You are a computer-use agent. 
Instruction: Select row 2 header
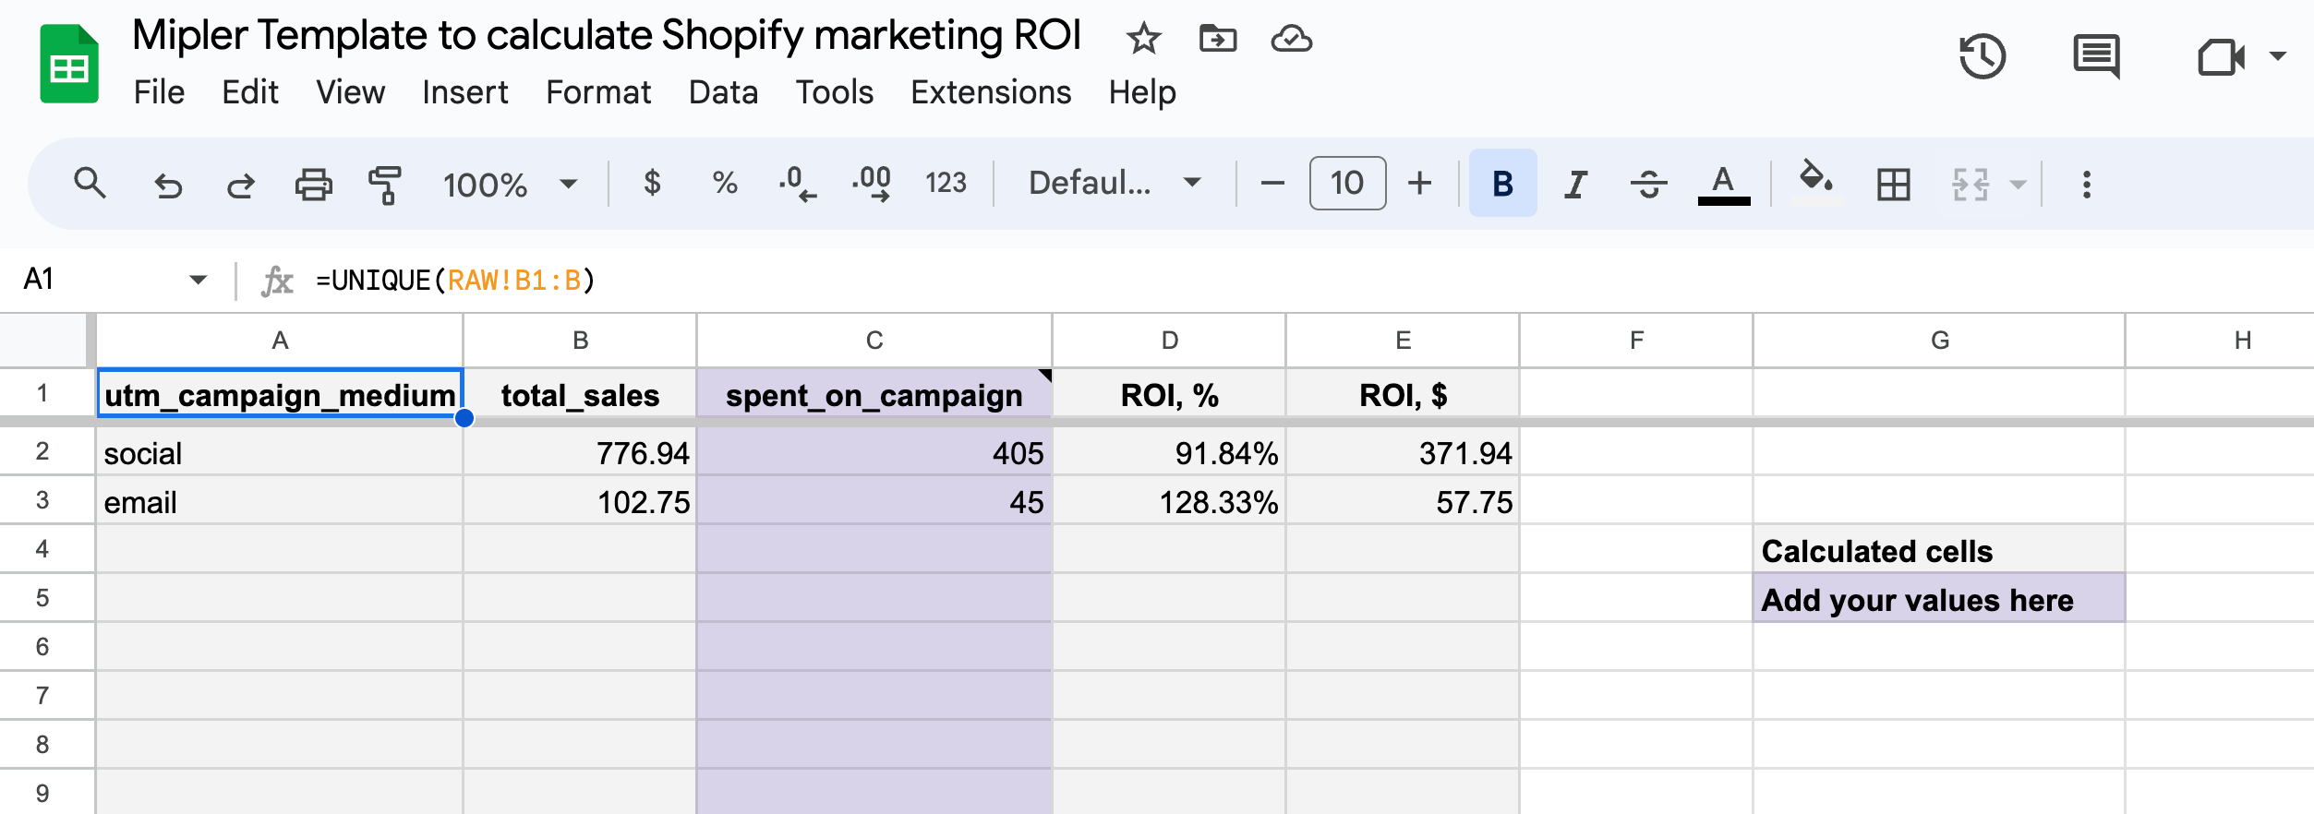(x=42, y=451)
